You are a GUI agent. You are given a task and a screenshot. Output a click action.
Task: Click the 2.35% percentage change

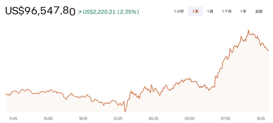[129, 12]
